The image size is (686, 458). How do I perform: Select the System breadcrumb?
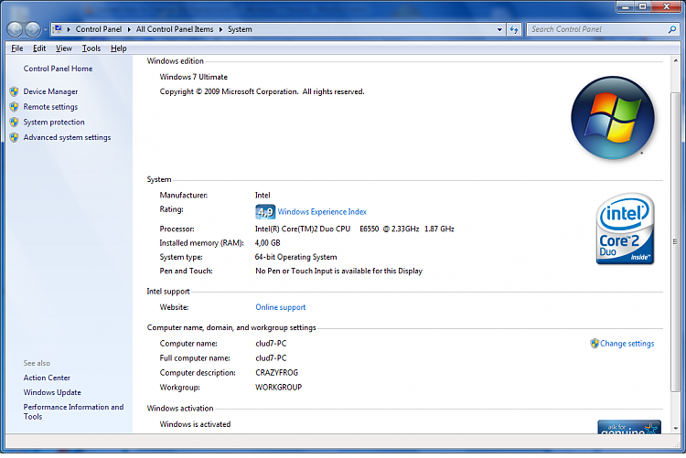tap(240, 29)
